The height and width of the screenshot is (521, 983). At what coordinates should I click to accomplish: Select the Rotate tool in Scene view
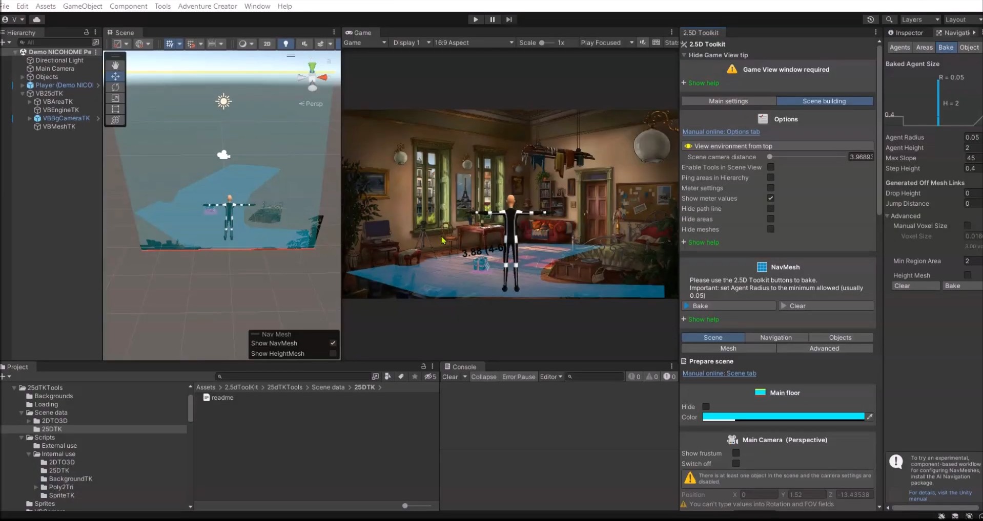[x=115, y=88]
